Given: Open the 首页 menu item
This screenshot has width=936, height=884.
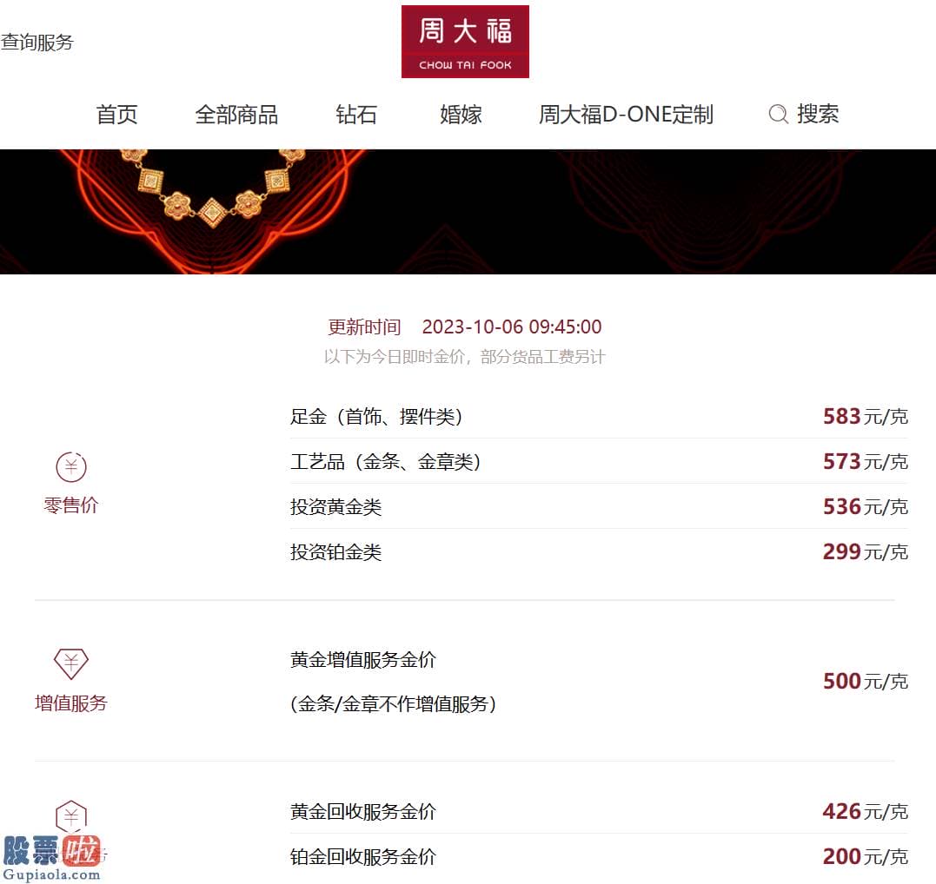Looking at the screenshot, I should tap(117, 114).
